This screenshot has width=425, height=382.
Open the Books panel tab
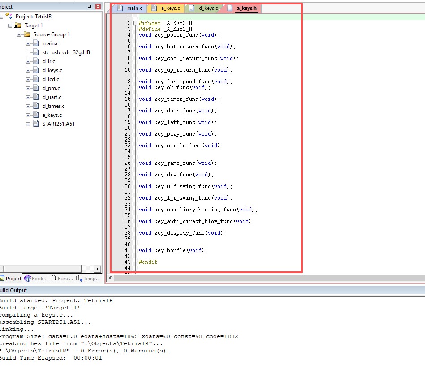tap(35, 278)
